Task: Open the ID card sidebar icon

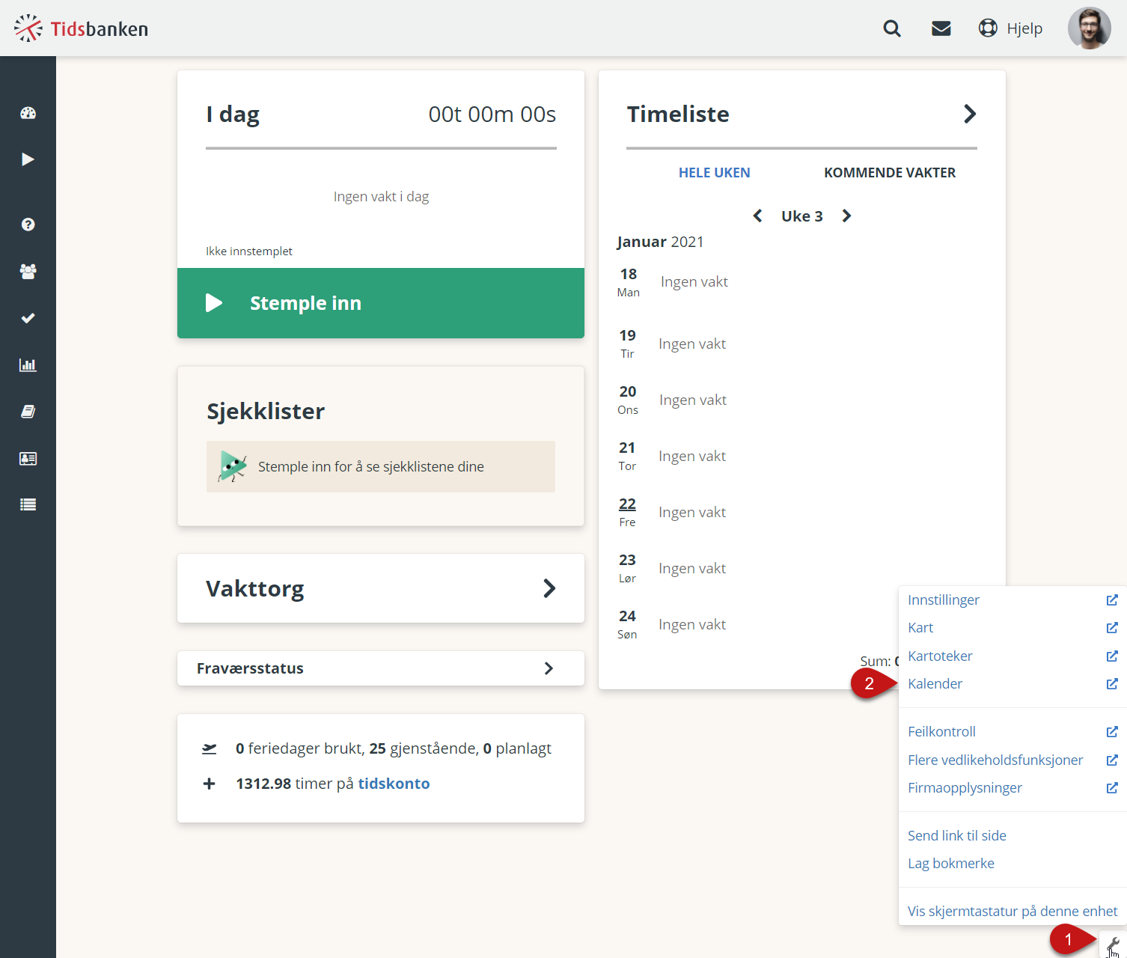Action: (28, 458)
